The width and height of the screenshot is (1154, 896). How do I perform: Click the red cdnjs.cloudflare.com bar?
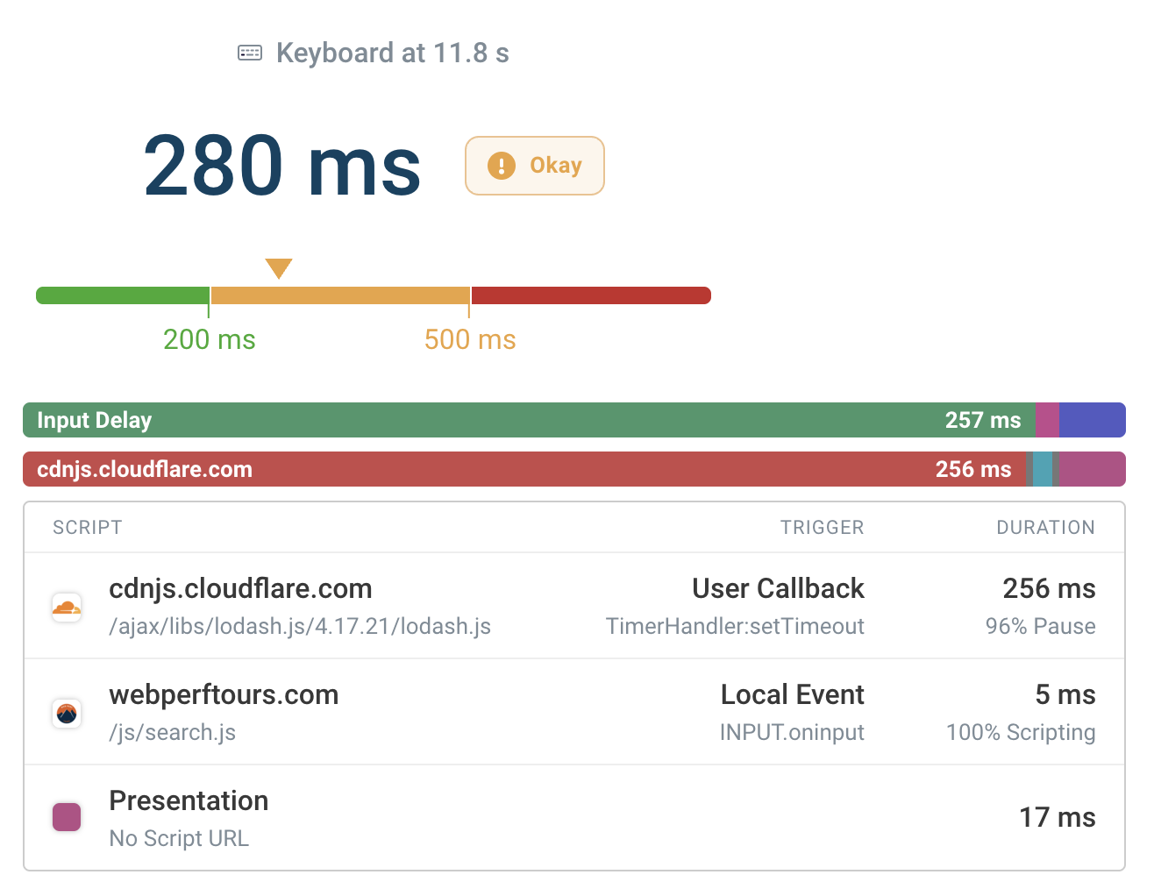tap(524, 469)
